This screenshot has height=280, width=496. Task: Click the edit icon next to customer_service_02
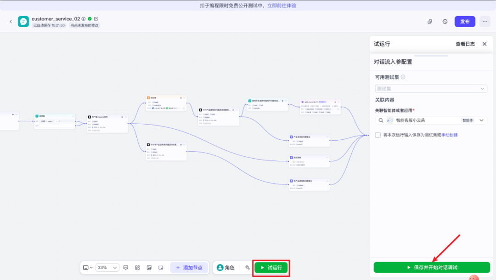pos(96,19)
